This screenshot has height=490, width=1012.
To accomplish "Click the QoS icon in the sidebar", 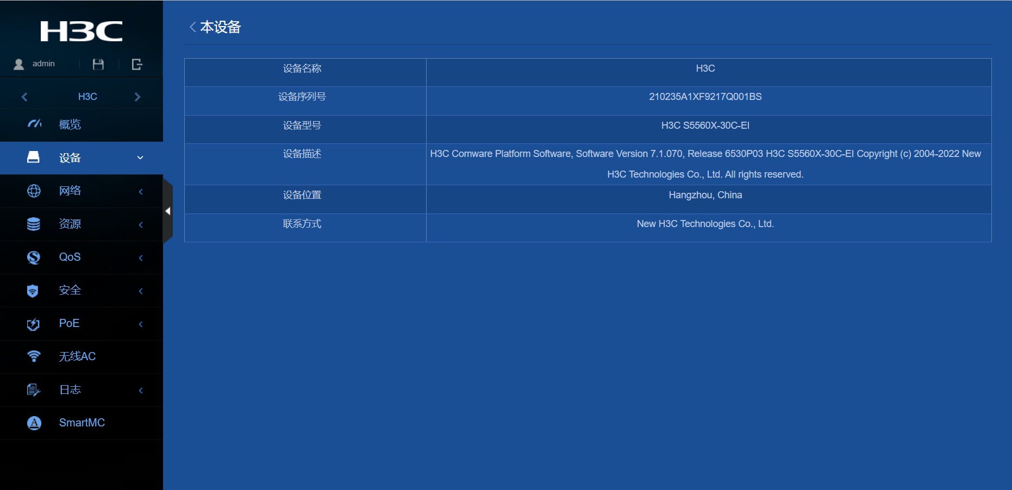I will pyautogui.click(x=34, y=257).
